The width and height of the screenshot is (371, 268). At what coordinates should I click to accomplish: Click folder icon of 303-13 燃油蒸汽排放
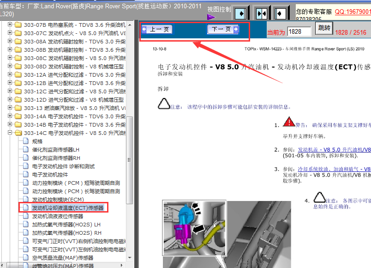pos(18,108)
